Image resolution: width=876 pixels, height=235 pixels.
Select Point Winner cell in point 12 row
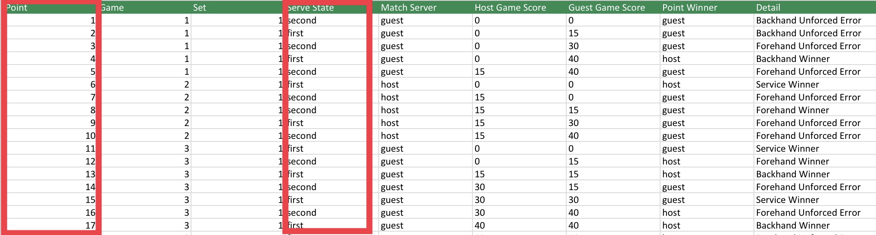coord(707,161)
